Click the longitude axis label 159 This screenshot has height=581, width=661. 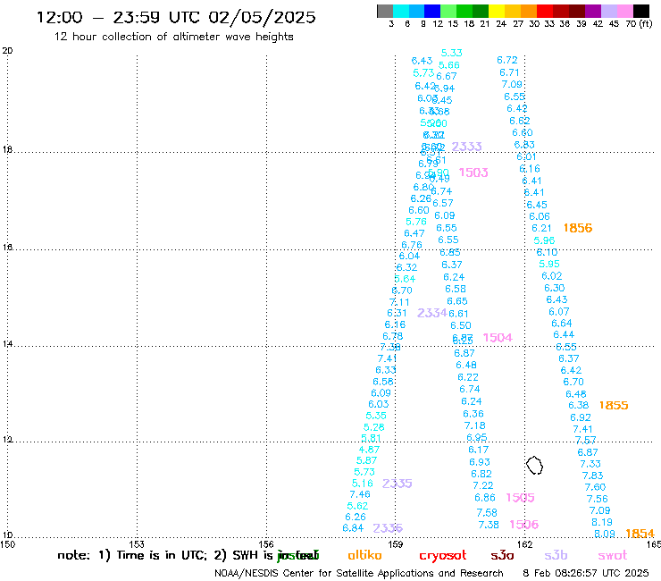click(x=396, y=544)
